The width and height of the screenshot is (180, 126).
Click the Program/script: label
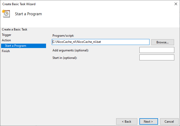(x=63, y=36)
